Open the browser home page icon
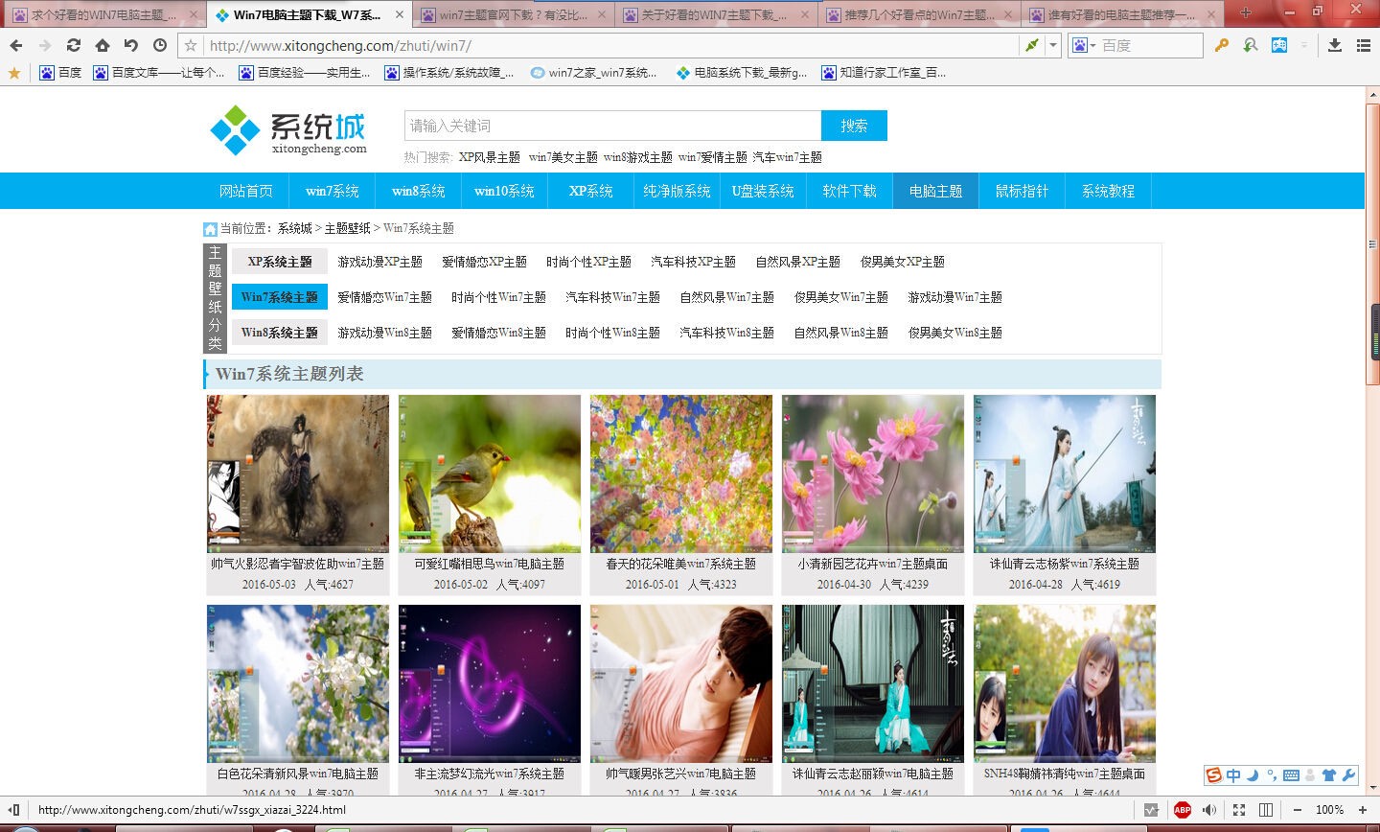Screen dimensions: 1380x832 (x=103, y=45)
